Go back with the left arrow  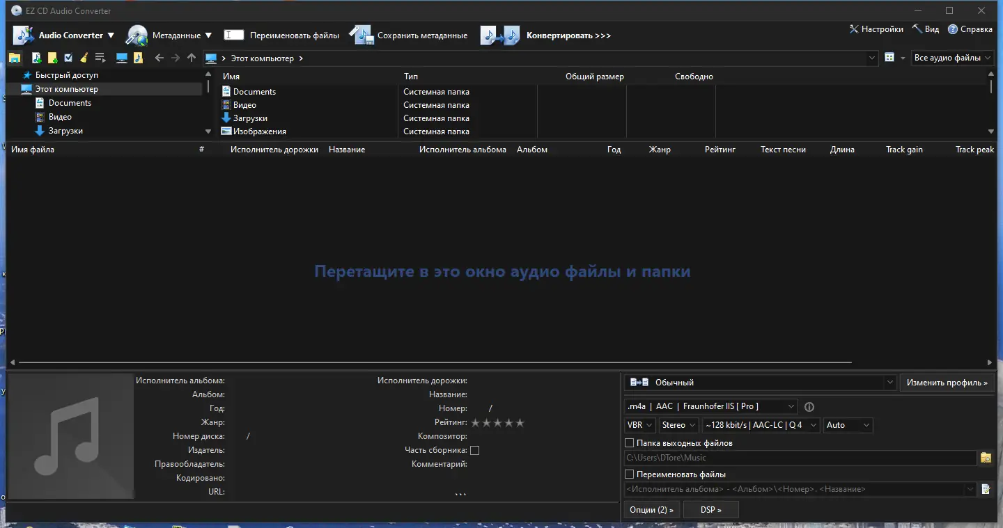coord(159,58)
